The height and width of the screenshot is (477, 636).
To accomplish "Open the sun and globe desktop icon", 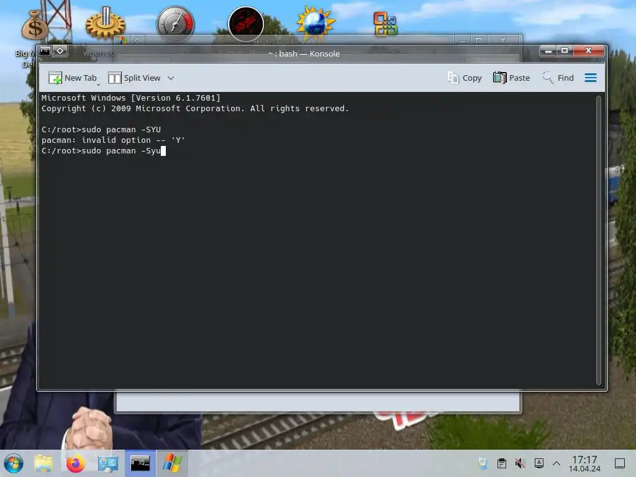I will [315, 22].
